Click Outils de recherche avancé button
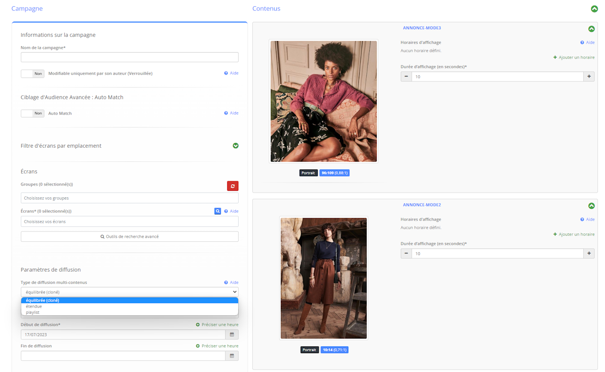Image resolution: width=605 pixels, height=372 pixels. (x=130, y=237)
